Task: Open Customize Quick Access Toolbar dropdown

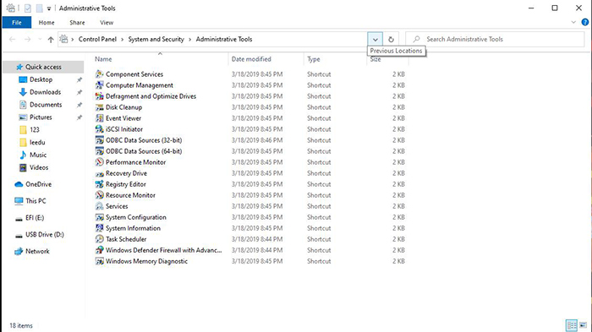Action: [x=49, y=8]
